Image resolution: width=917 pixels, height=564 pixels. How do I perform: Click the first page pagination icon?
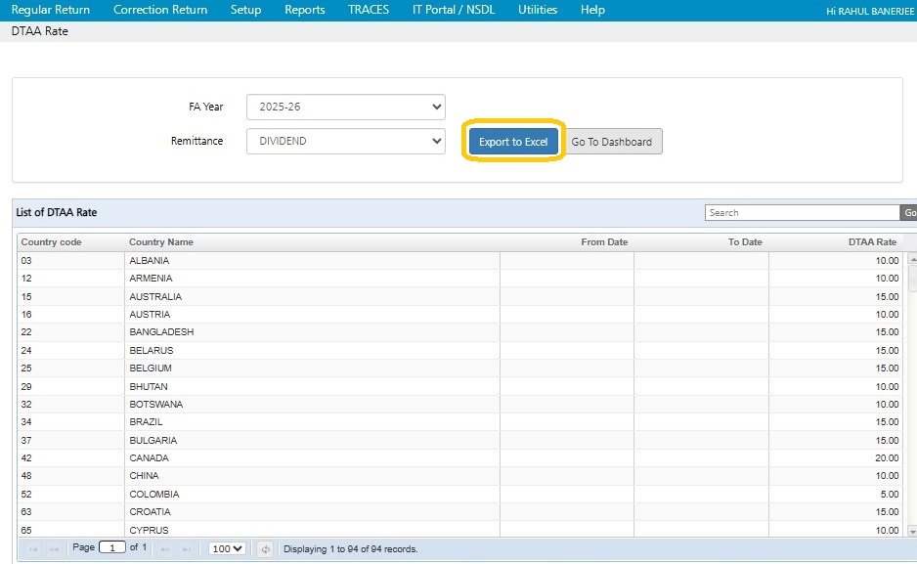33,549
